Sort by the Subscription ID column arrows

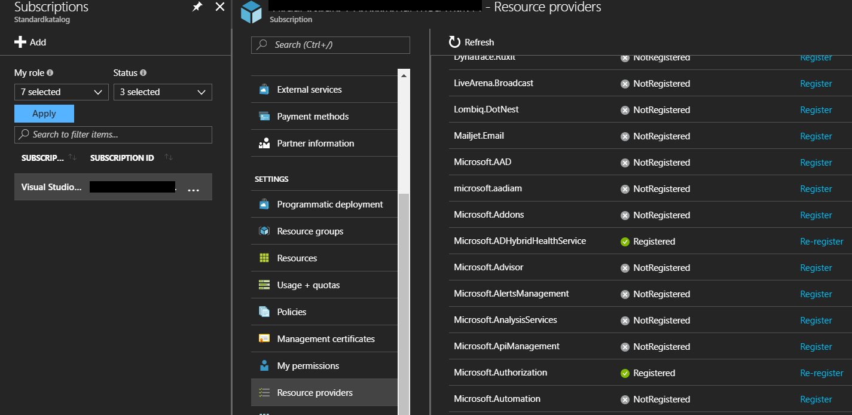coord(169,157)
